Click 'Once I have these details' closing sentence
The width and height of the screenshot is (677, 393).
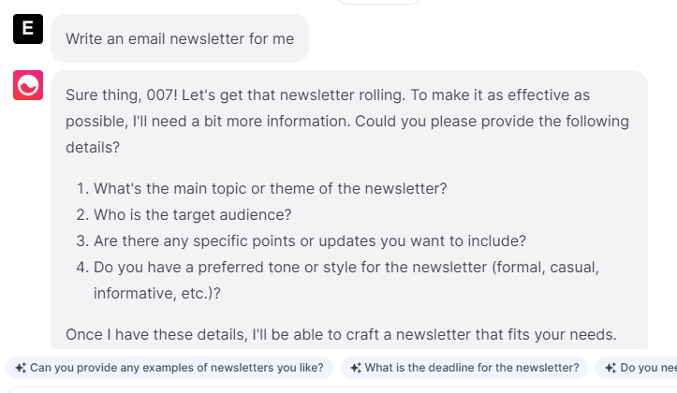(x=342, y=334)
